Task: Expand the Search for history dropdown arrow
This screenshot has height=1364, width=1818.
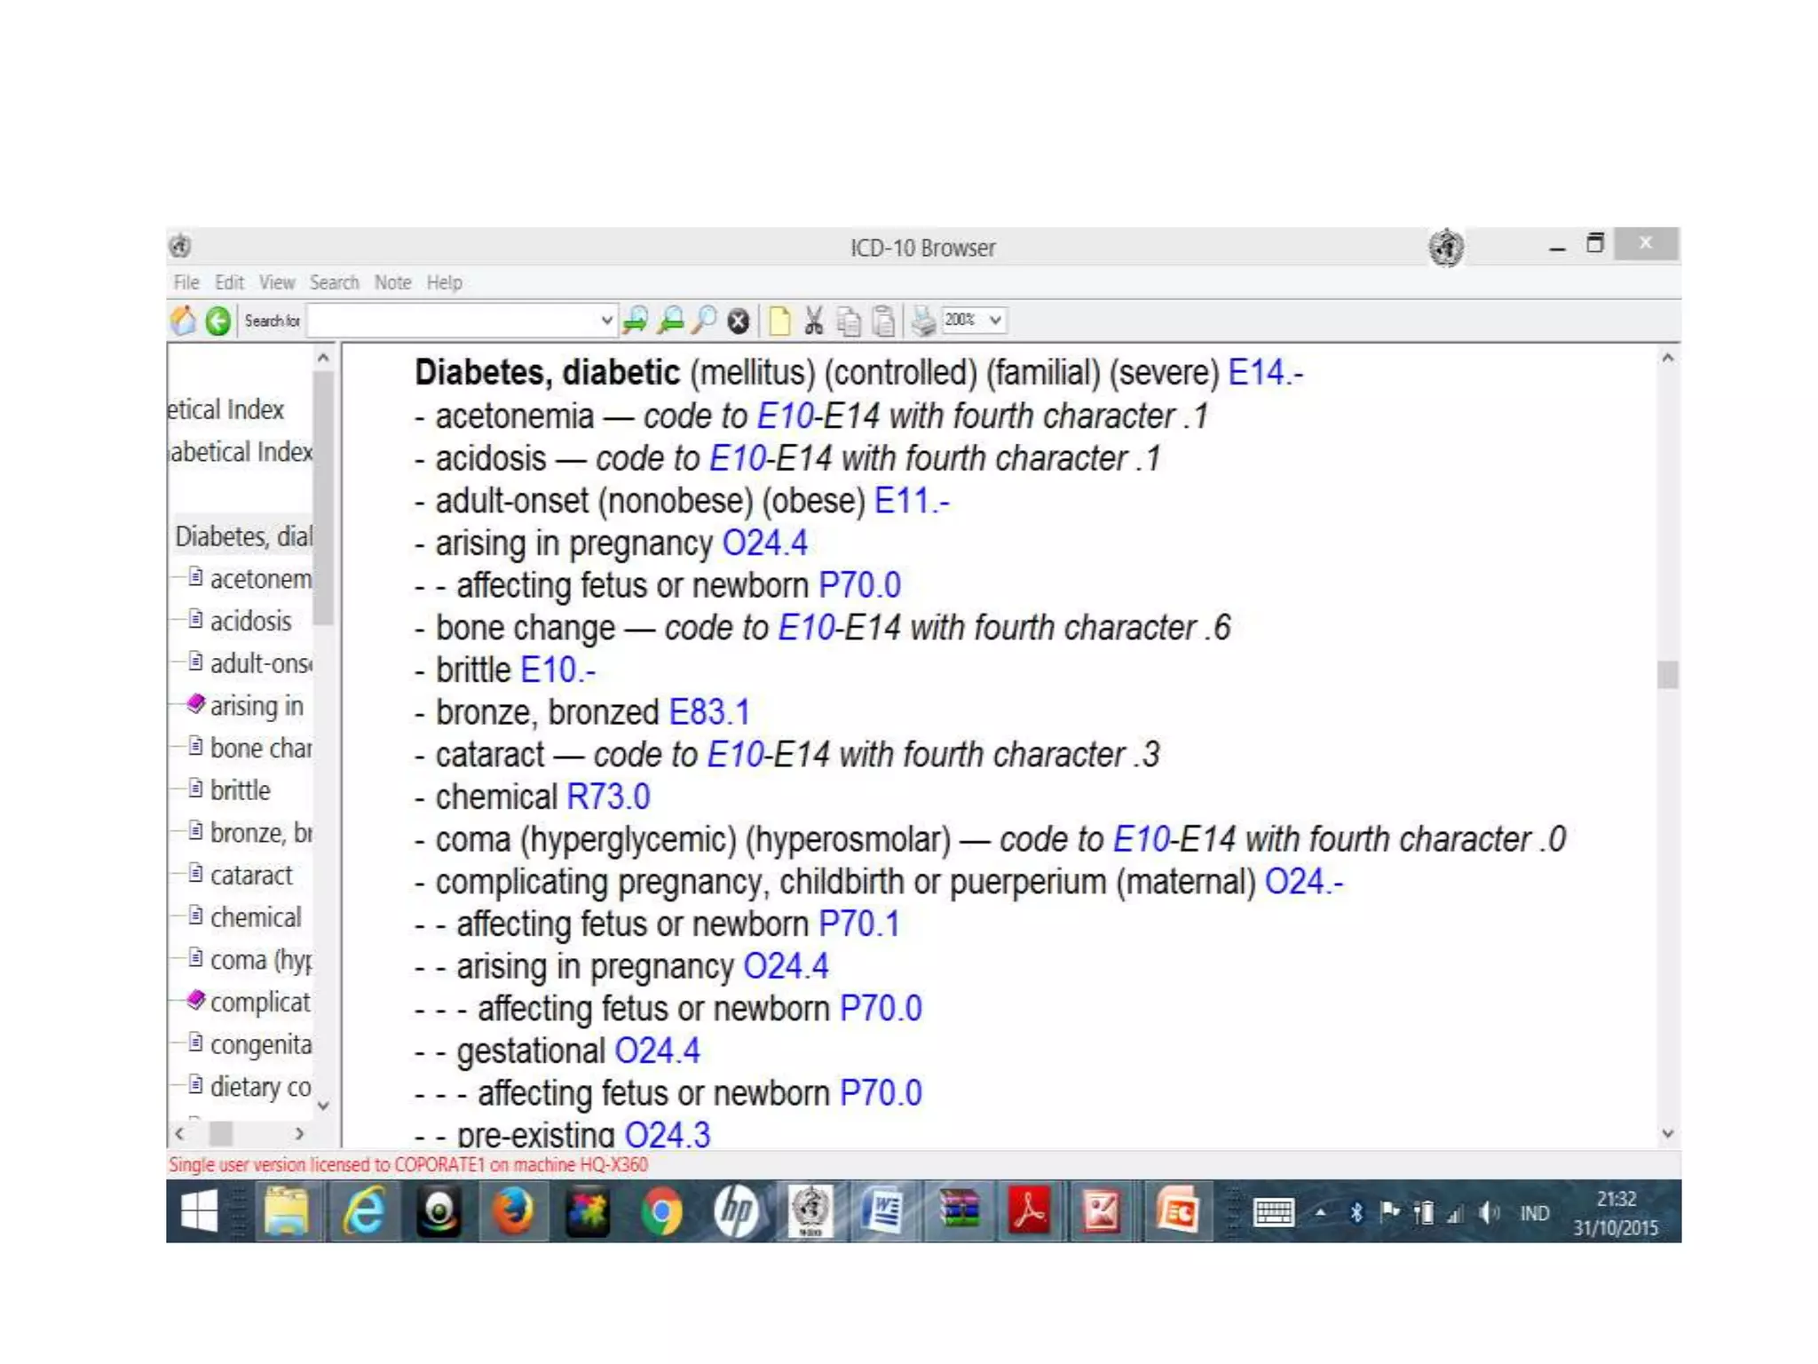Action: [606, 321]
